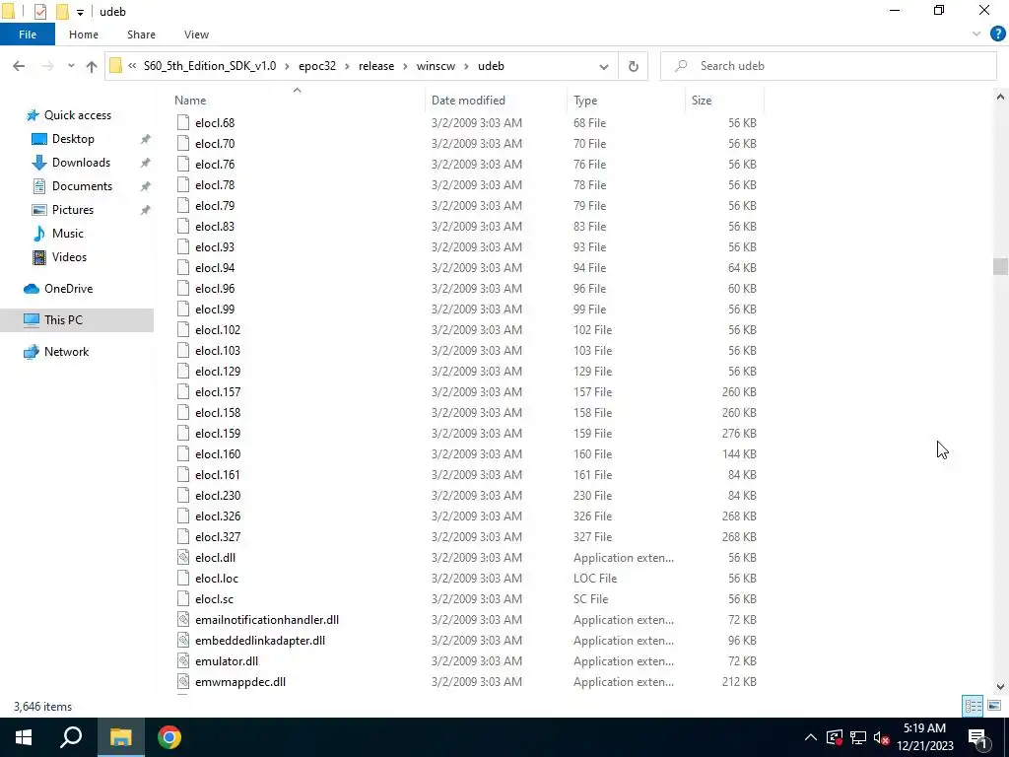Open the Windows Start menu
This screenshot has width=1009, height=757.
click(x=24, y=737)
